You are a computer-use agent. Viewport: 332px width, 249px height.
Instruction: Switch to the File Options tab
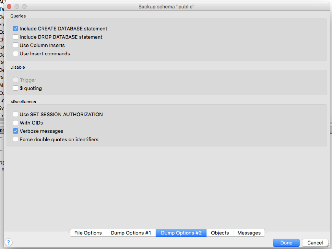(x=88, y=233)
